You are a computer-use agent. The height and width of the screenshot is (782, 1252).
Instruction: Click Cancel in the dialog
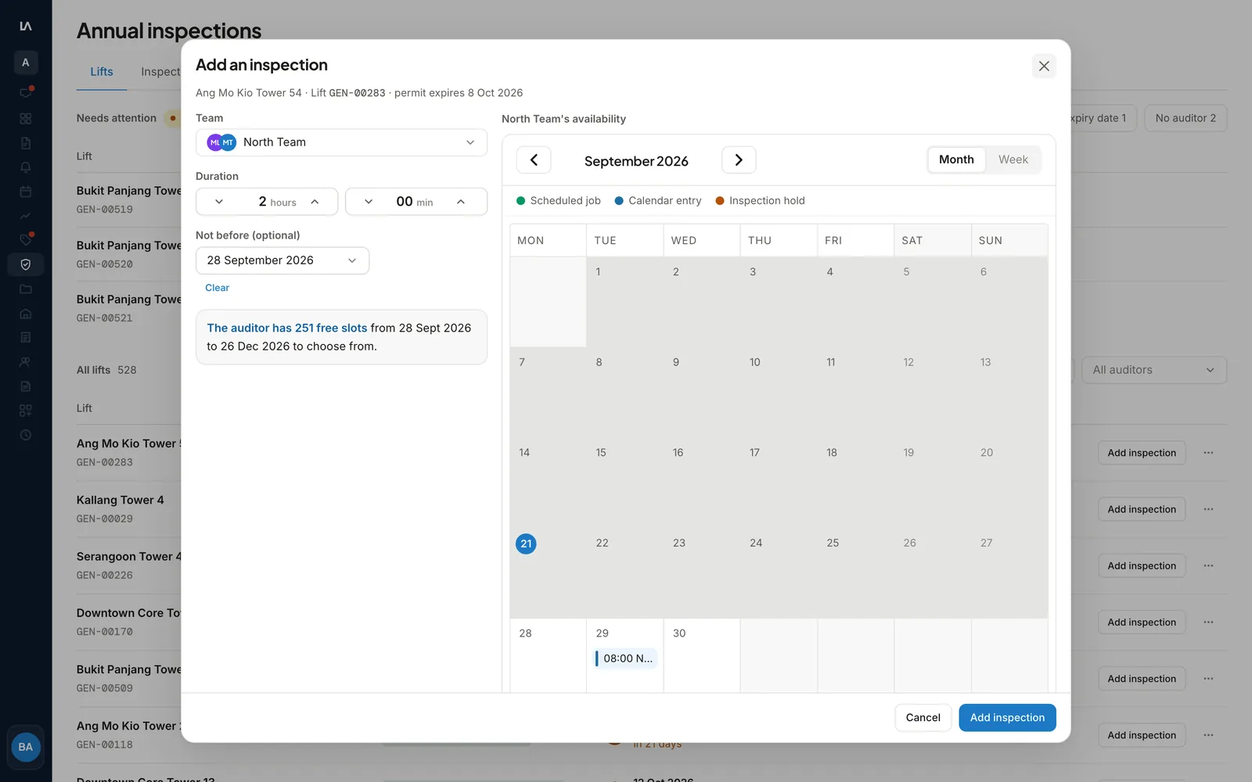click(x=923, y=717)
